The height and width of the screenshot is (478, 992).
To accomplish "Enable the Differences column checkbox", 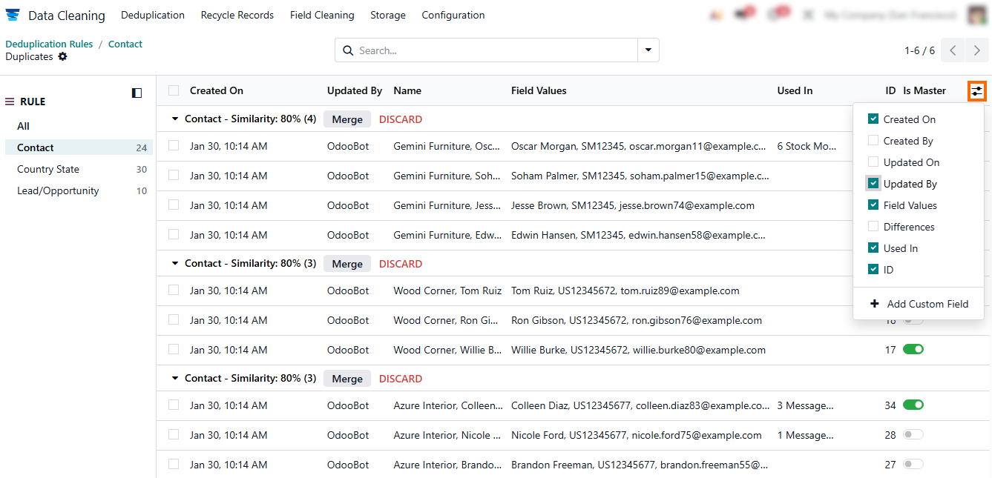I will pos(873,227).
